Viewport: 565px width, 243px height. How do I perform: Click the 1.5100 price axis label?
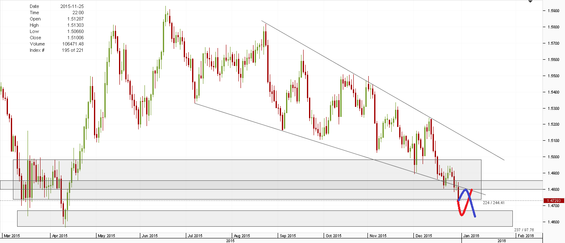click(552, 141)
